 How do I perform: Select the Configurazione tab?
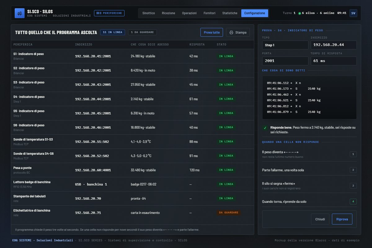(x=255, y=13)
